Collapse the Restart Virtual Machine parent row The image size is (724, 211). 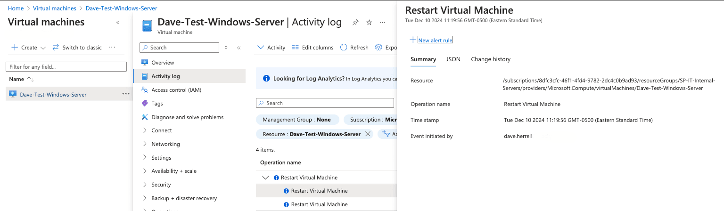coord(265,178)
